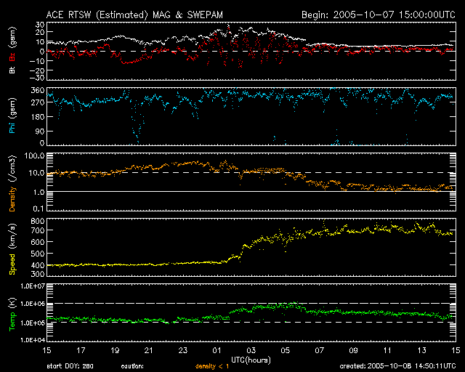The width and height of the screenshot is (465, 372).
Task: Select the '-10' tick on the Bt Bz axis
Action: (x=37, y=61)
